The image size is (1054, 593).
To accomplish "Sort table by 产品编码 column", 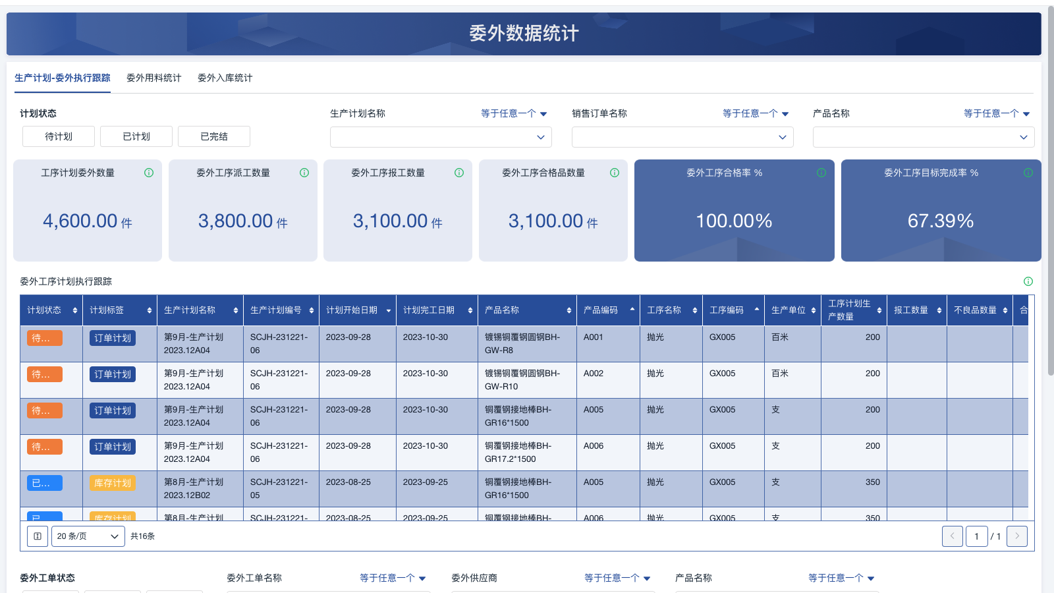I will click(x=632, y=310).
